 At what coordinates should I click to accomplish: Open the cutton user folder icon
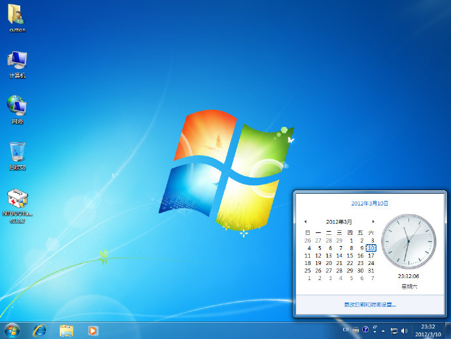[x=17, y=18]
